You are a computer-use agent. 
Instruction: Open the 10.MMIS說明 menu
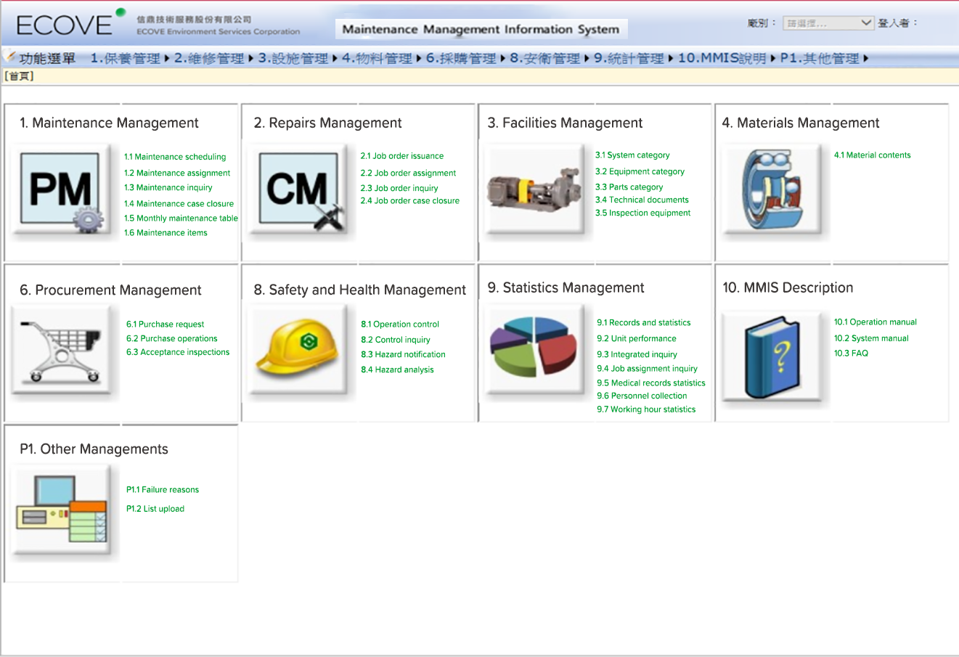[x=722, y=58]
